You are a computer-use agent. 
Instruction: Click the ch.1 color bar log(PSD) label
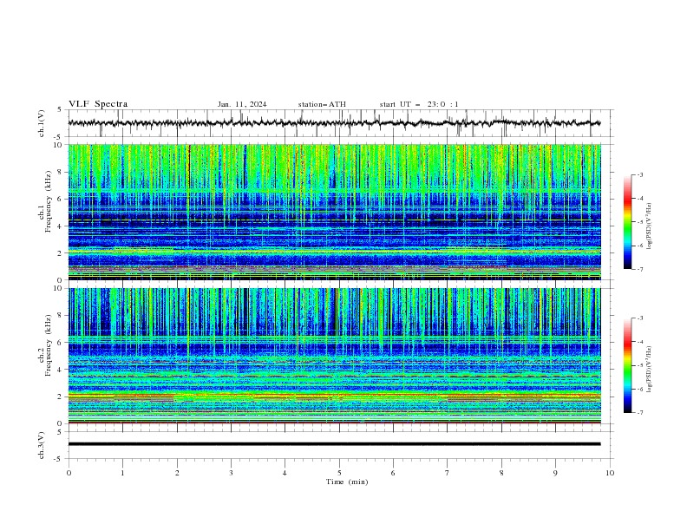tap(649, 226)
